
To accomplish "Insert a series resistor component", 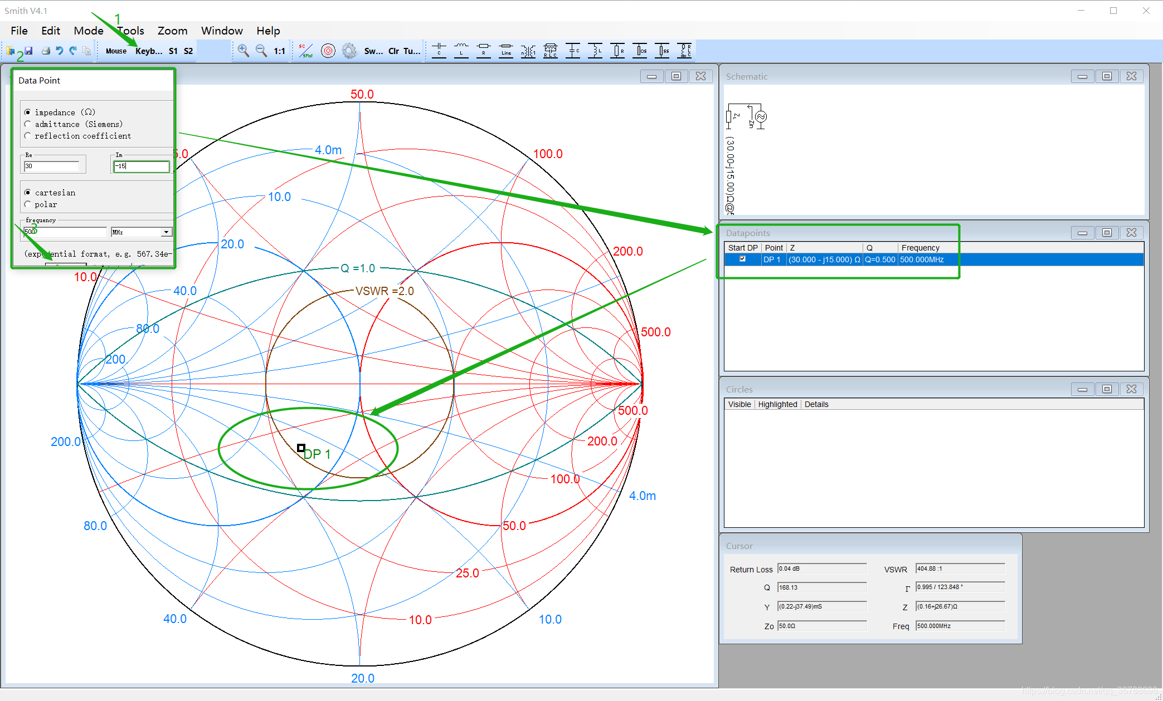I will coord(484,51).
